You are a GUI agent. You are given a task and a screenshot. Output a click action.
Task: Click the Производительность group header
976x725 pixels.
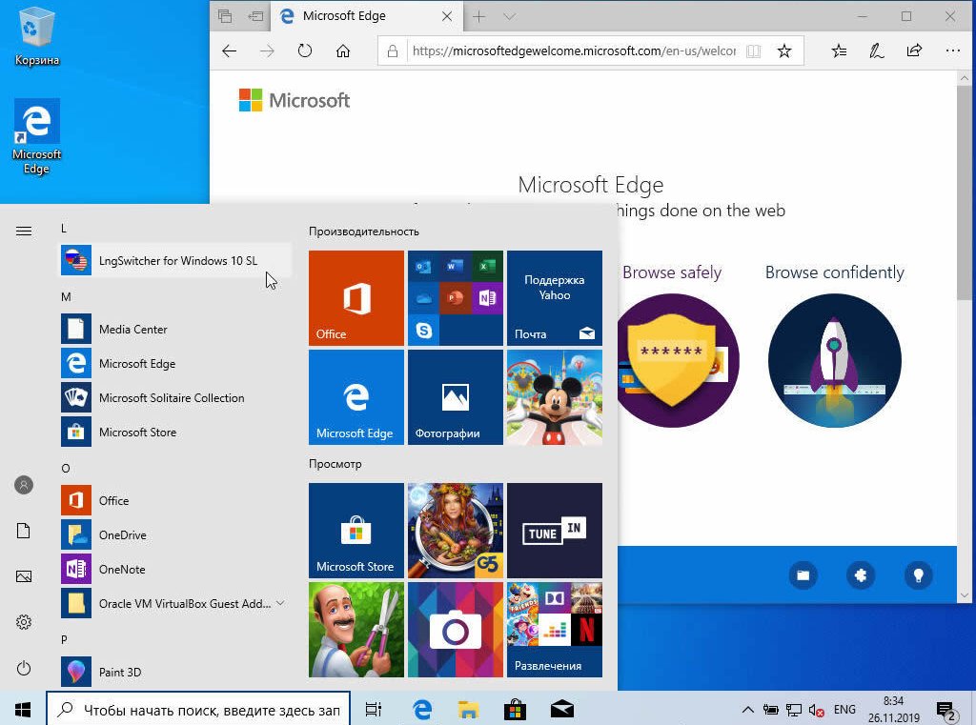click(363, 231)
